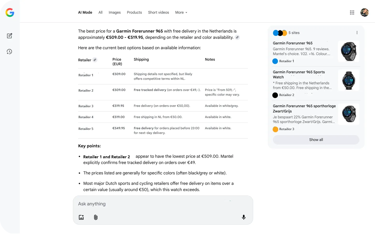This screenshot has width=375, height=234.
Task: Open the Garmin Forerunner 965 Sports Watch result
Action: pyautogui.click(x=299, y=74)
